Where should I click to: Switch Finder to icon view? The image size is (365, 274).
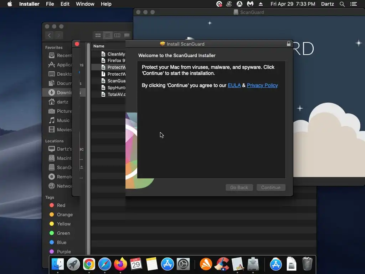click(98, 35)
